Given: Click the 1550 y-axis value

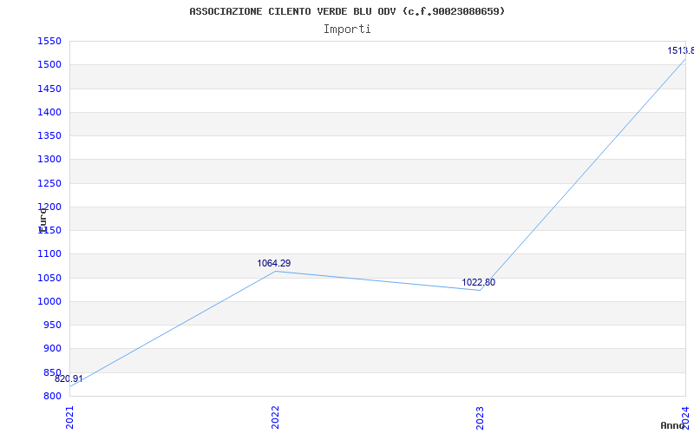Looking at the screenshot, I should pos(49,42).
